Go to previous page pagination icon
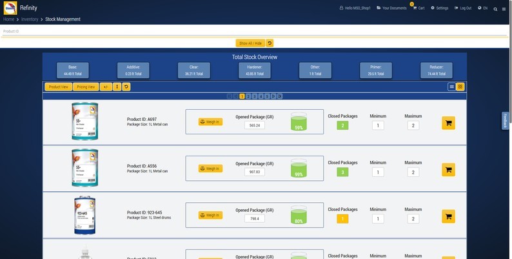512x259 pixels. [236, 96]
